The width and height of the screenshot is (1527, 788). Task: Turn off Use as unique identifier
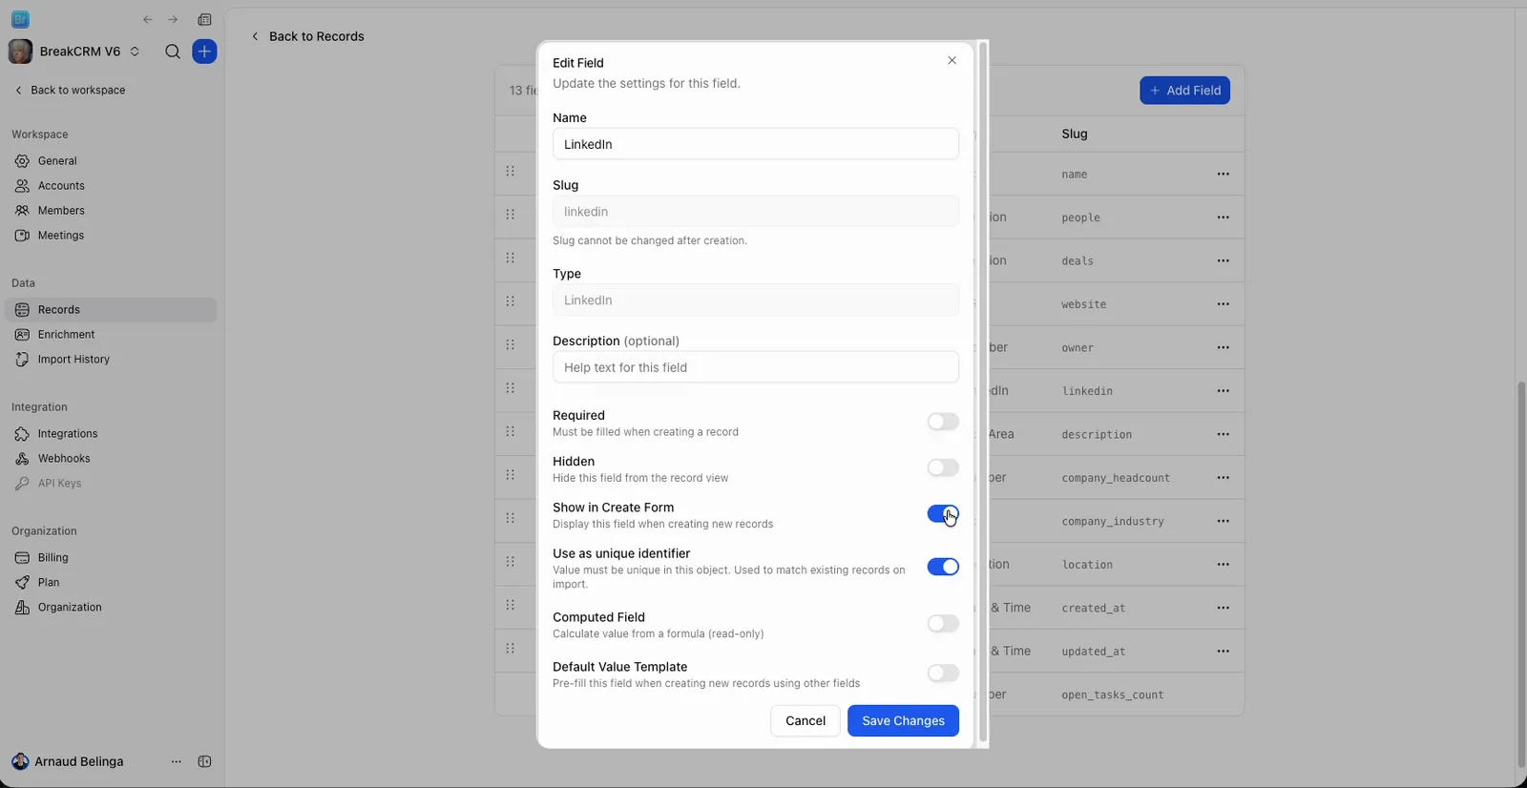(943, 567)
